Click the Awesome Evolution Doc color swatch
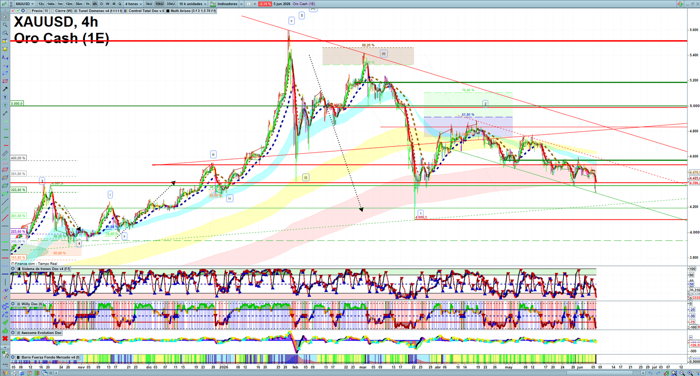 [x=18, y=333]
